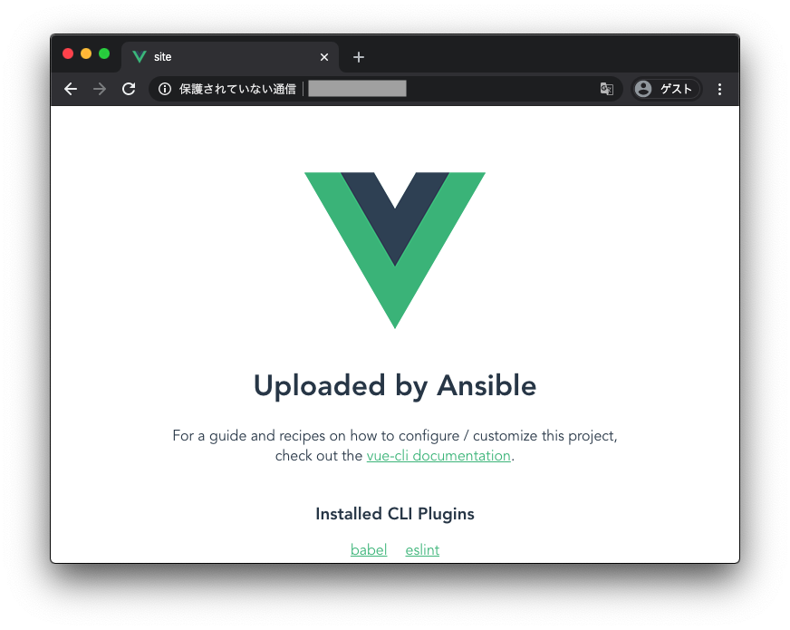Open a new tab with plus

[358, 57]
